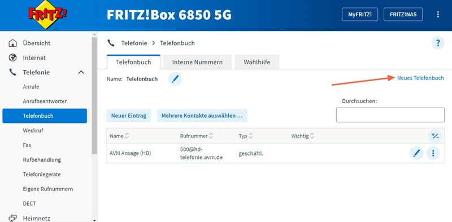The height and width of the screenshot is (222, 452).
Task: Open the help question mark icon
Action: pyautogui.click(x=438, y=43)
